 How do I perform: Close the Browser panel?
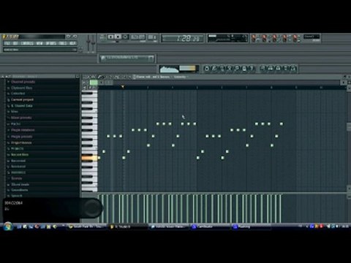[x=78, y=77]
